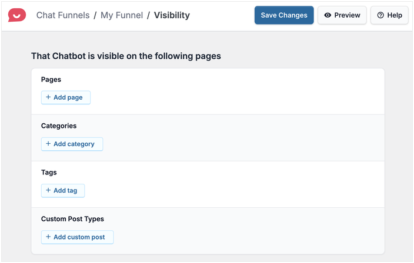Image resolution: width=414 pixels, height=263 pixels.
Task: Open the Help button
Action: 389,15
